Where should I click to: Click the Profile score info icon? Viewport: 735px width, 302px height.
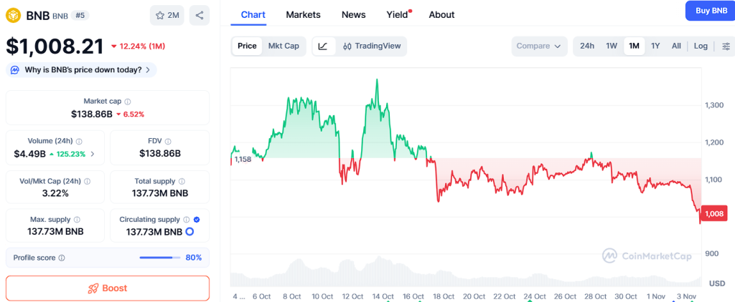(x=62, y=258)
